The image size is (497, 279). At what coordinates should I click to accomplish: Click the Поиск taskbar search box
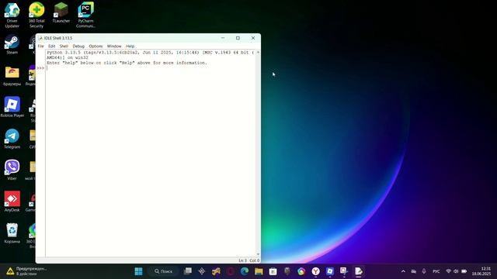pyautogui.click(x=164, y=271)
